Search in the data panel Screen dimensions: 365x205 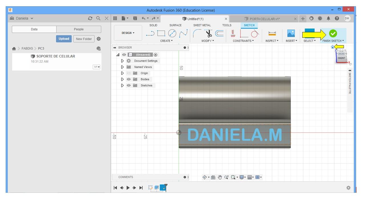click(98, 18)
